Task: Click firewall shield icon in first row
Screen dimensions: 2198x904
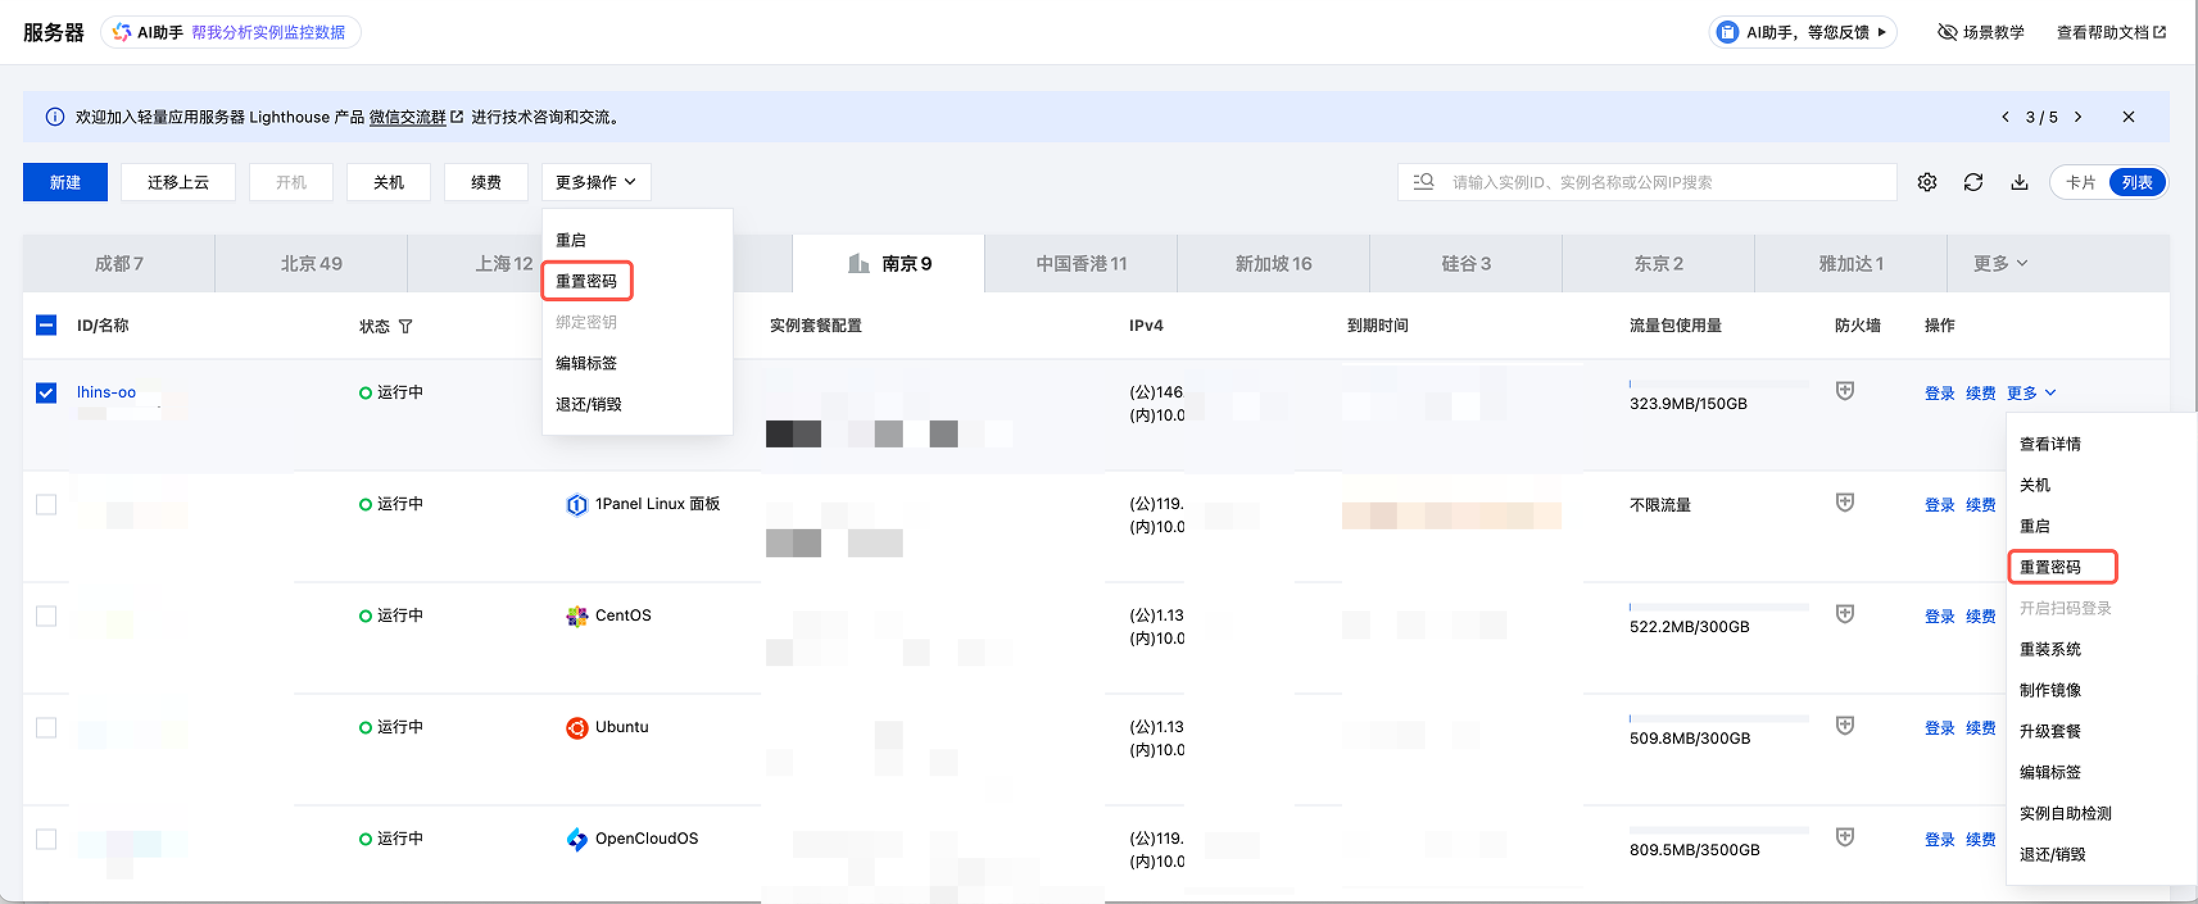Action: 1844,390
